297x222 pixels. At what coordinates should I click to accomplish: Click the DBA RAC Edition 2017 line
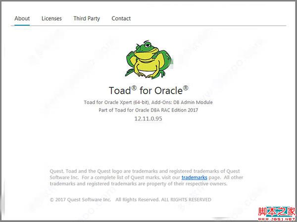148,110
